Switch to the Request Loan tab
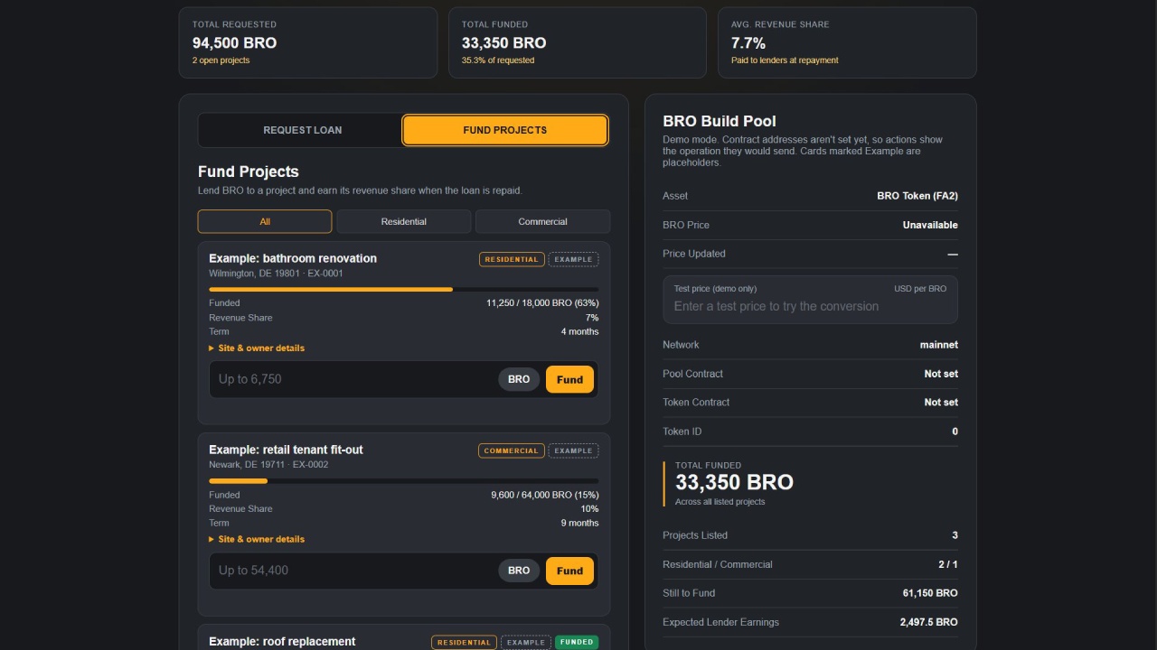1157x650 pixels. tap(302, 130)
